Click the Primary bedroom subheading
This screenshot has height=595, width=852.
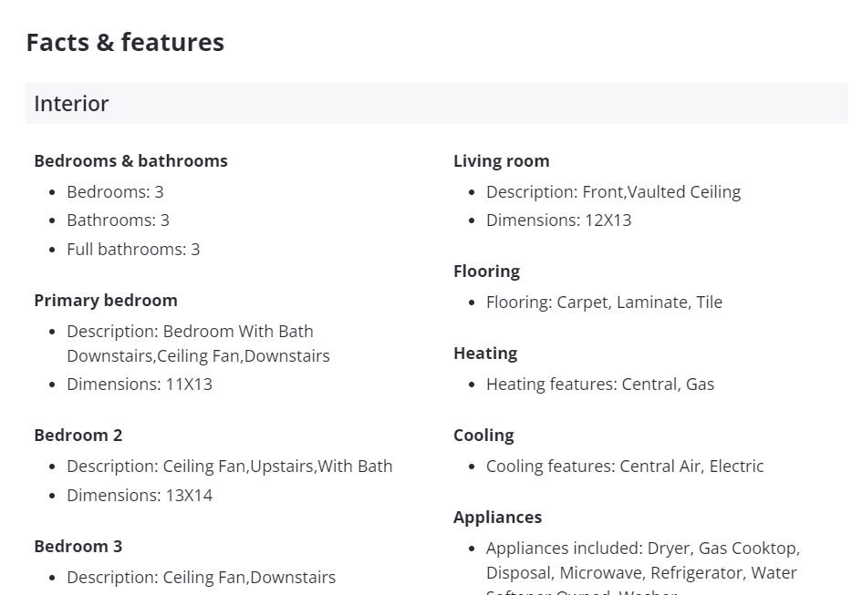106,301
